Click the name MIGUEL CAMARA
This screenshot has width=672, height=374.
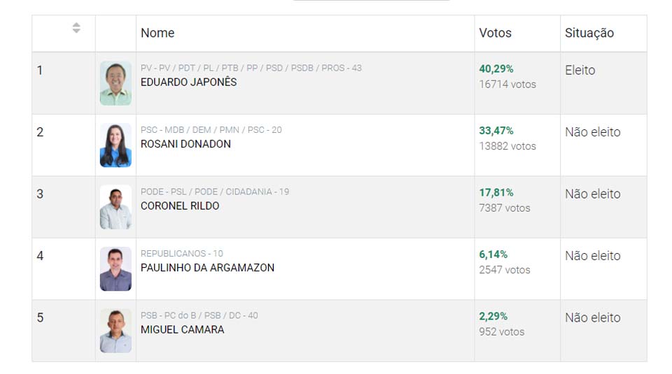coord(183,330)
